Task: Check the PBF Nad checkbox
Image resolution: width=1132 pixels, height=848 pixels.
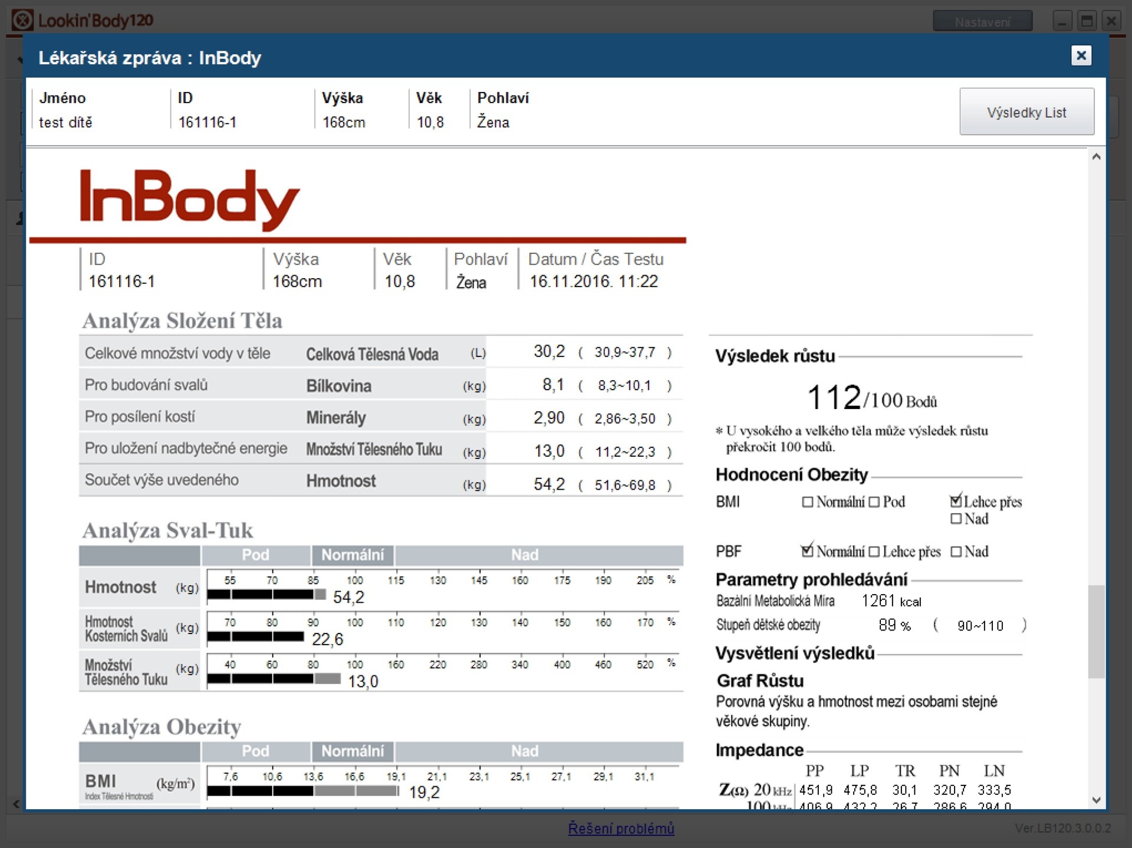Action: pyautogui.click(x=956, y=552)
